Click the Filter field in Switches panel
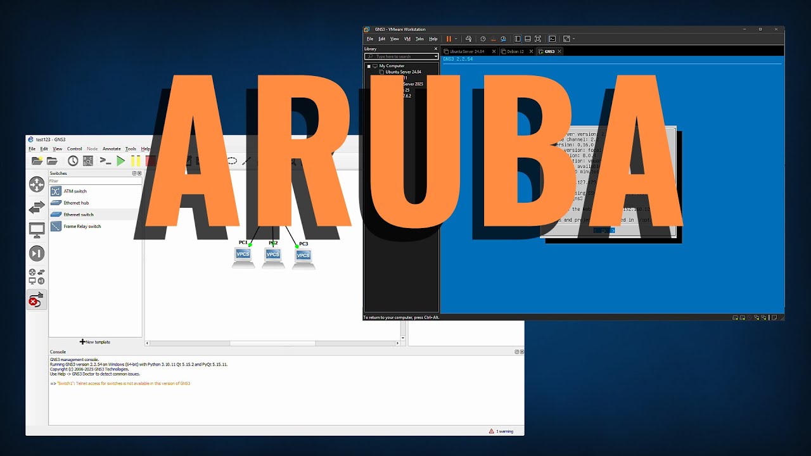Viewport: 811px width, 456px height. coord(95,181)
